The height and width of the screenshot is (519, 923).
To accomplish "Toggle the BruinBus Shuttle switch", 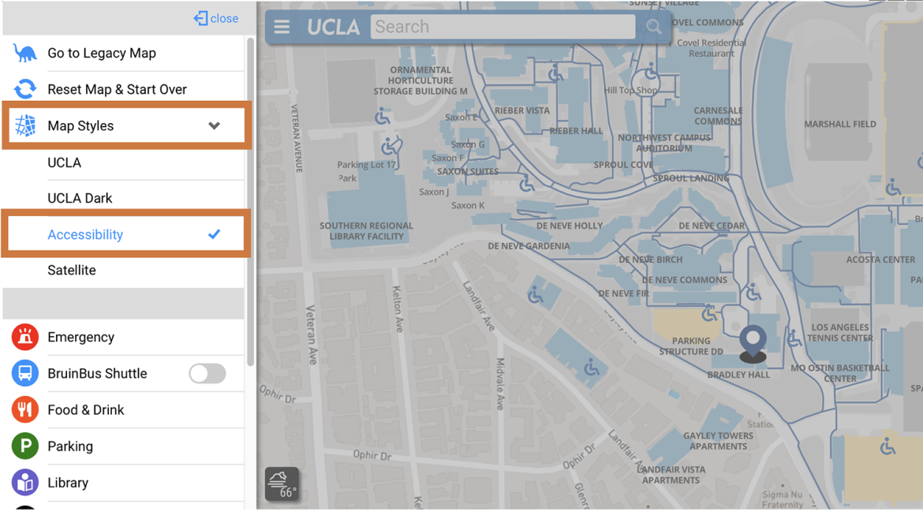I will tap(207, 374).
